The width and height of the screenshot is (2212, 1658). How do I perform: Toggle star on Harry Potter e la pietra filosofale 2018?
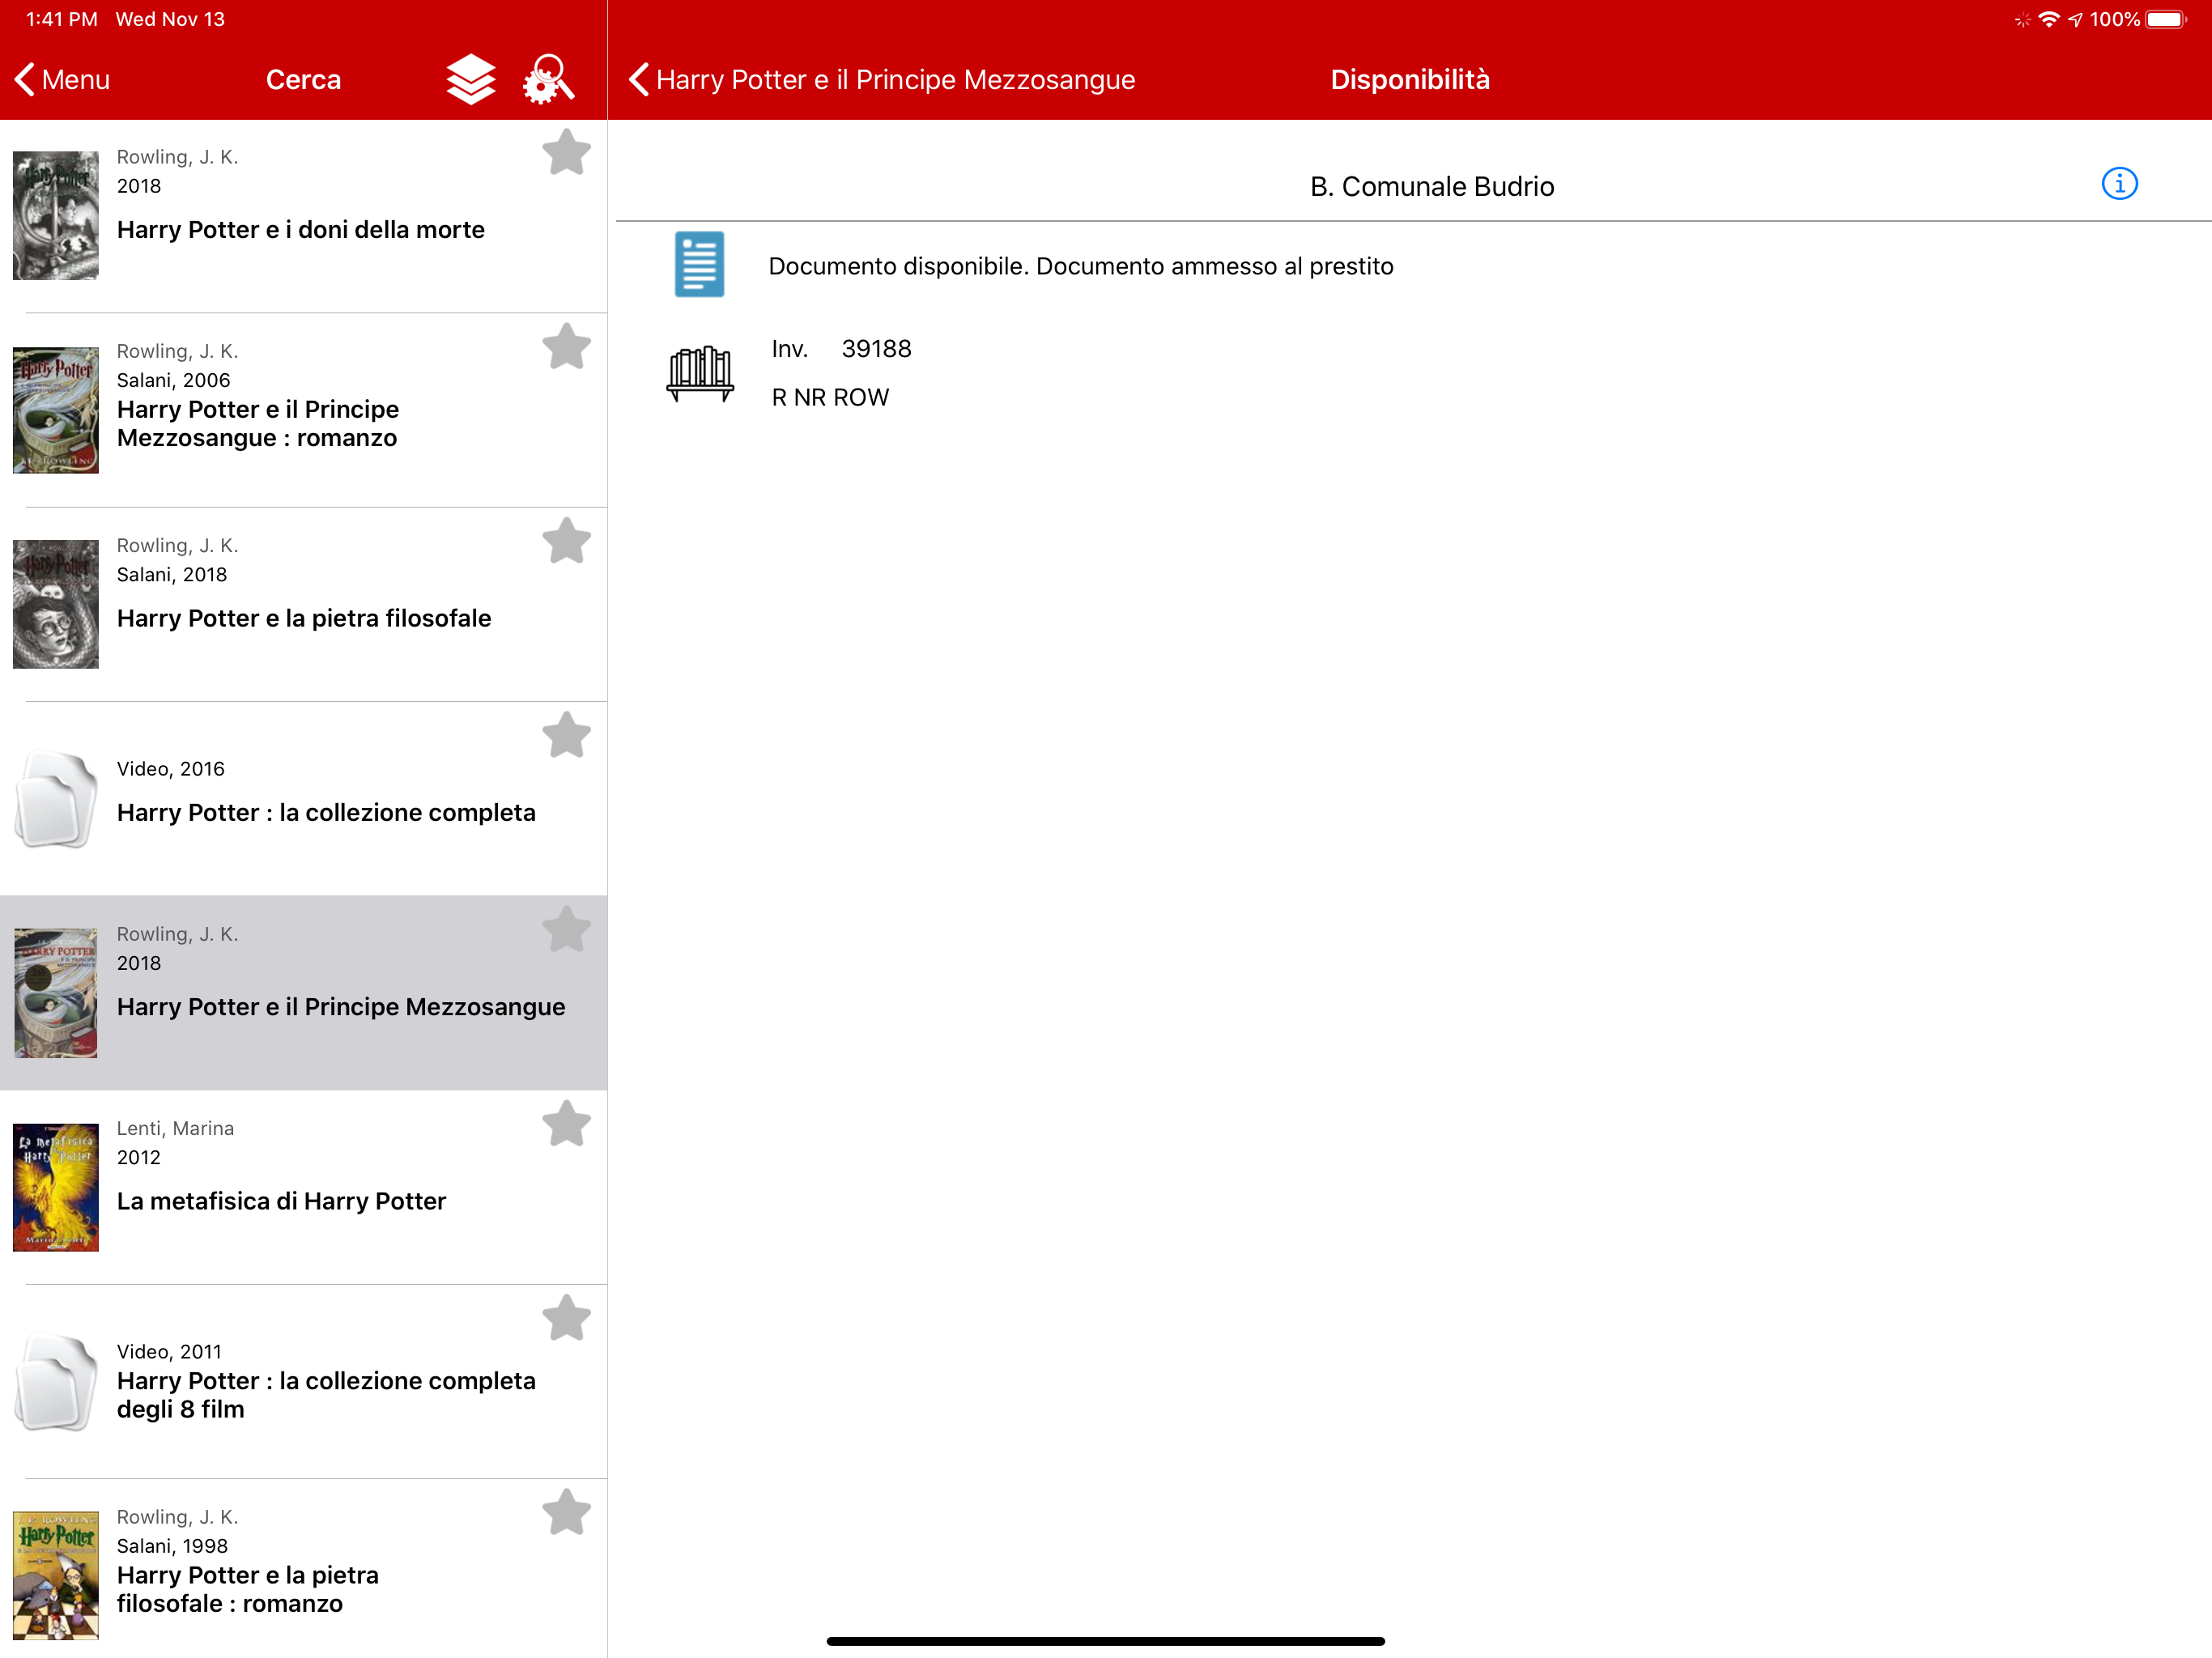coord(566,541)
